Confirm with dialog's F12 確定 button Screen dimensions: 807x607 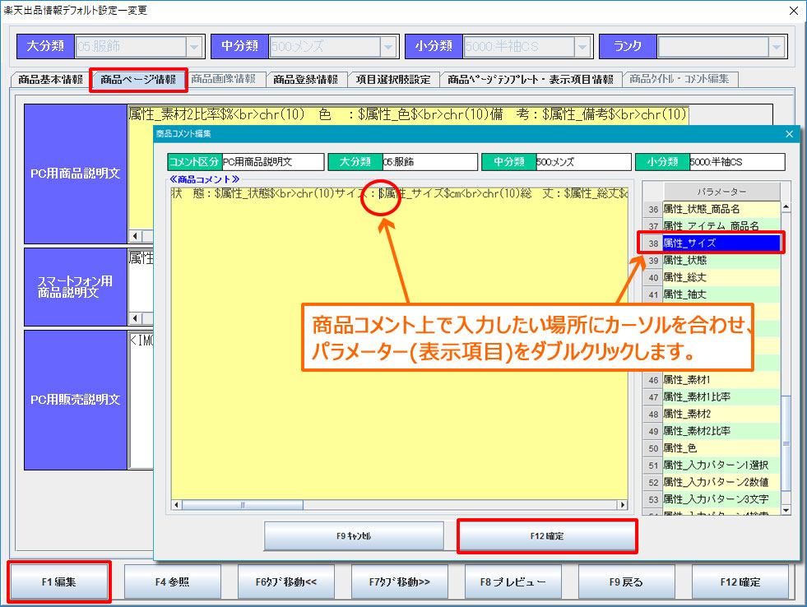(x=547, y=535)
